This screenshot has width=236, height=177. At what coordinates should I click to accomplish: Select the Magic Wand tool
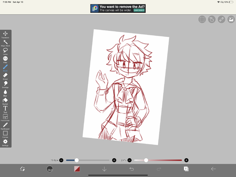pos(5,43)
